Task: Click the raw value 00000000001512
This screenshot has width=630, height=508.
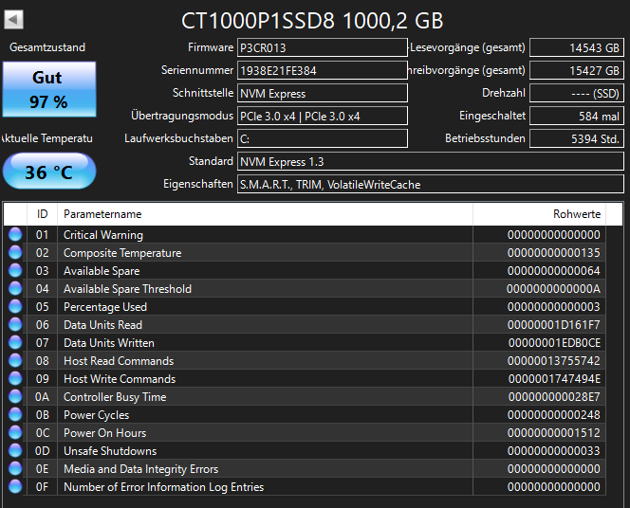Action: [x=554, y=432]
